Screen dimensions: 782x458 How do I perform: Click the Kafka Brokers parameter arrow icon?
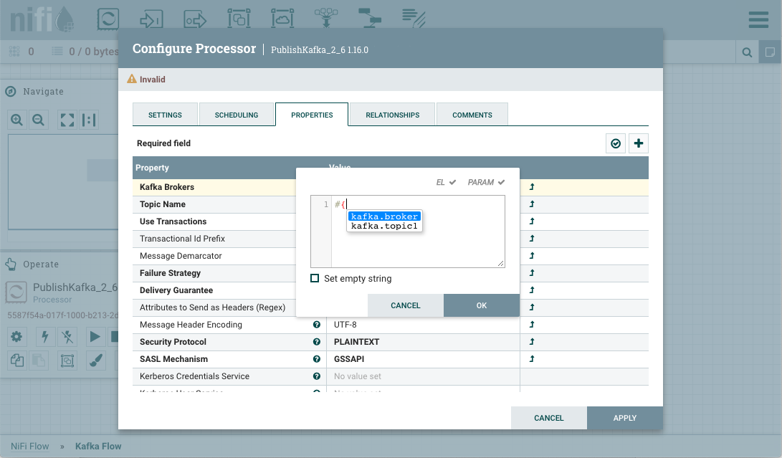[x=532, y=187]
